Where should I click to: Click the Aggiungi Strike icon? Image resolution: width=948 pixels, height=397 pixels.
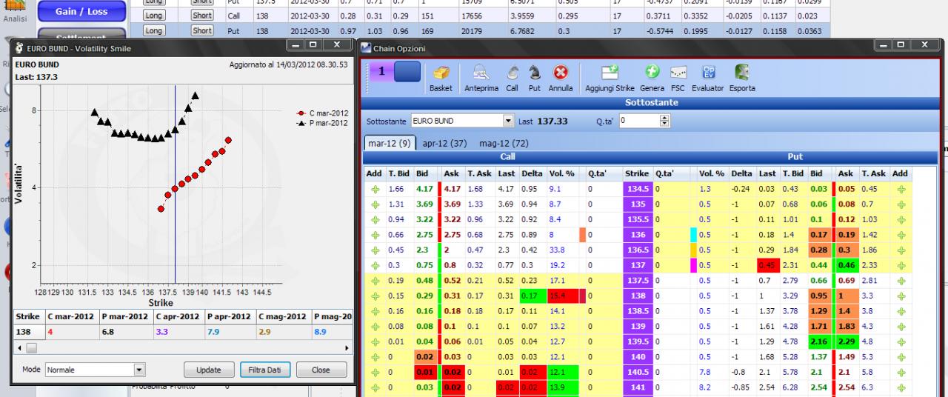(x=610, y=73)
